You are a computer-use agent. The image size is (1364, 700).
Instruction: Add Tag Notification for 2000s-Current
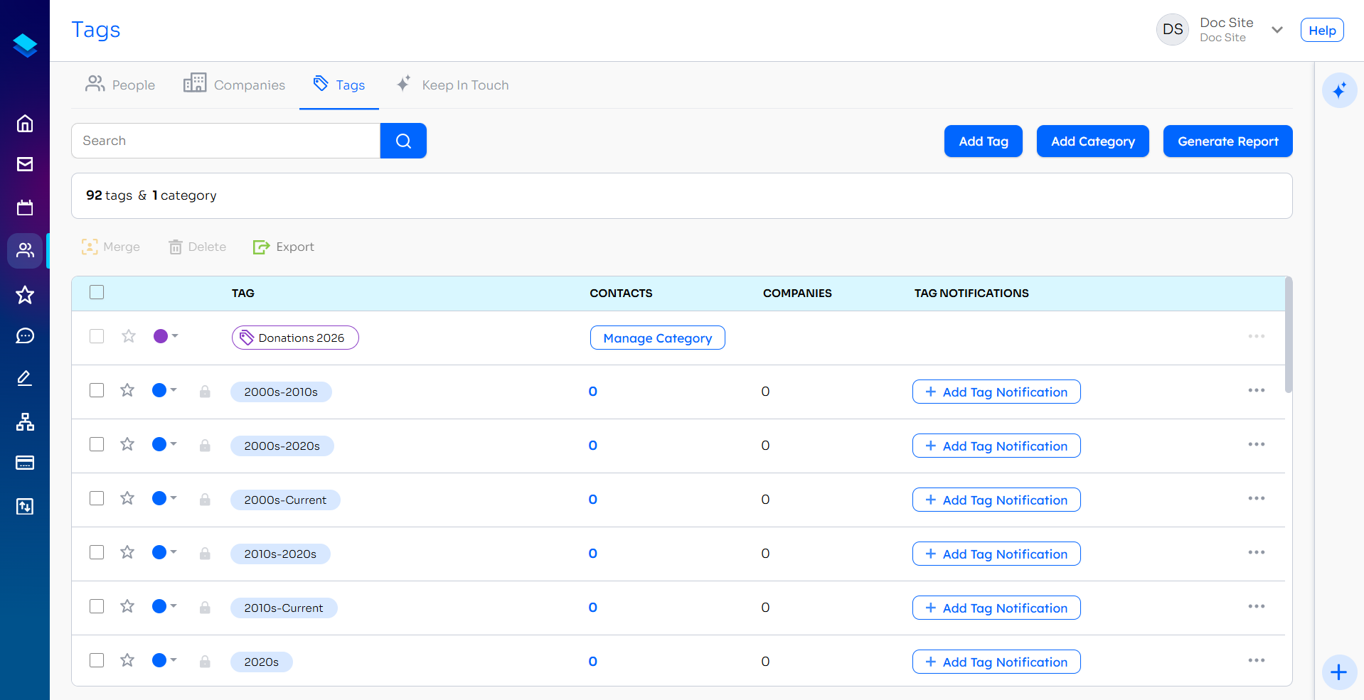pos(996,500)
